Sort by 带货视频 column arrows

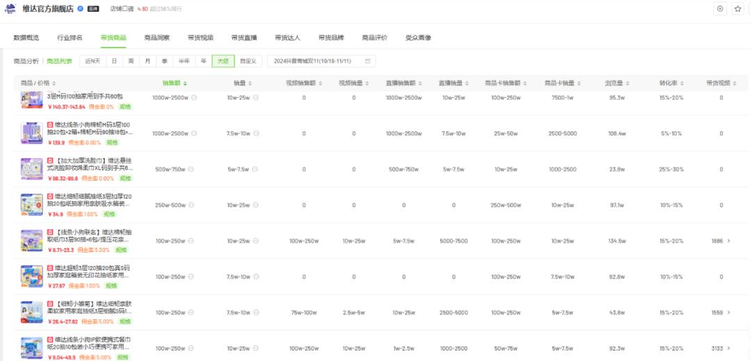pos(735,83)
